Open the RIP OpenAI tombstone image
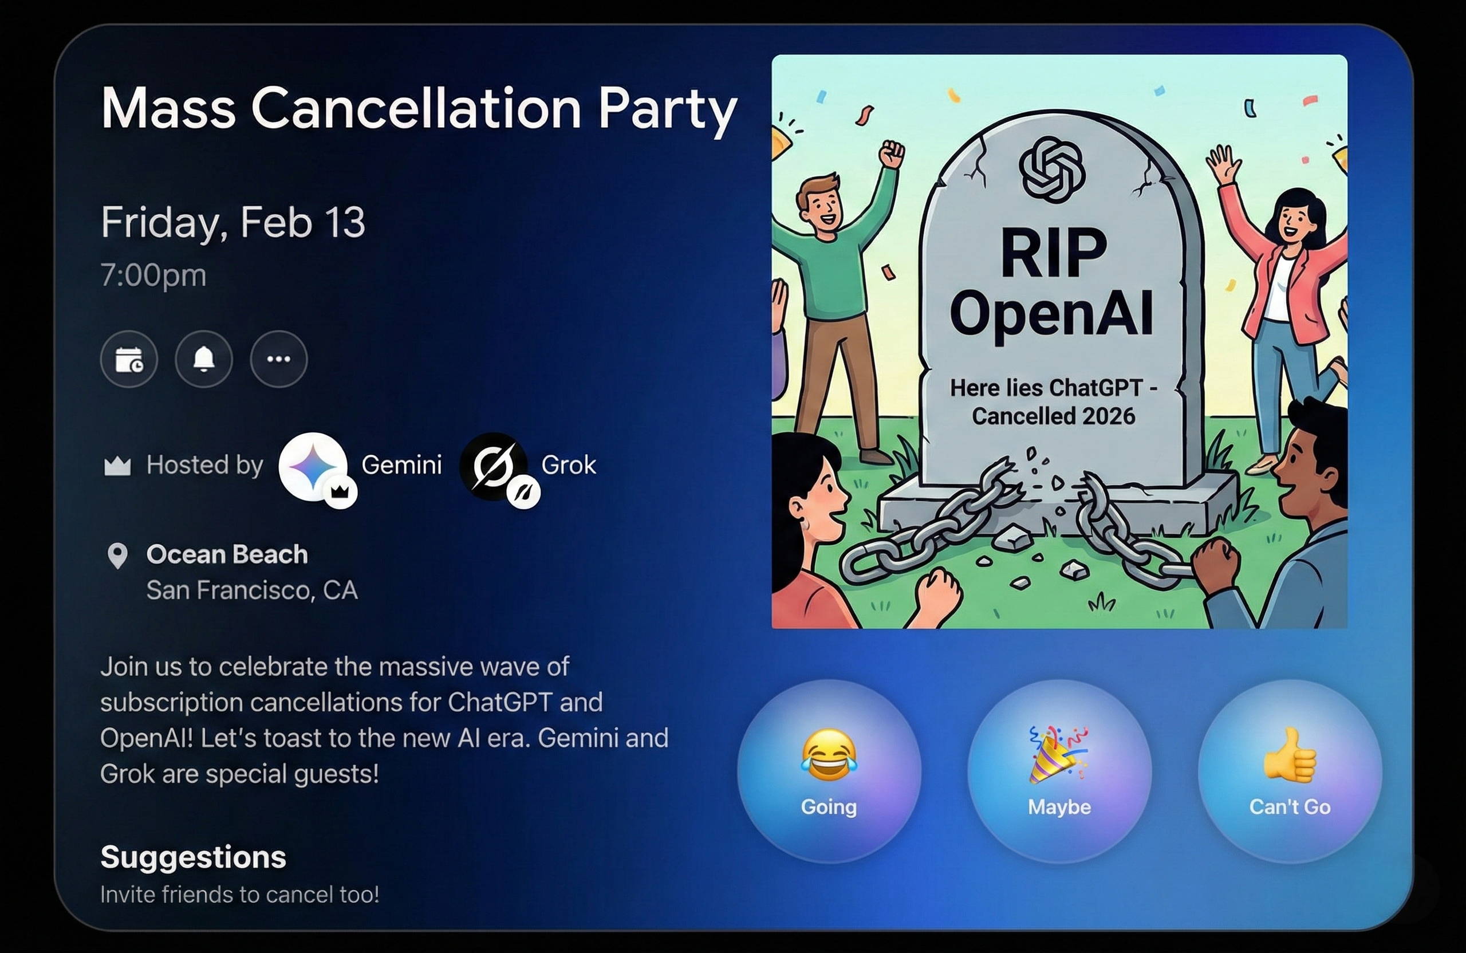1466x953 pixels. [x=1059, y=342]
